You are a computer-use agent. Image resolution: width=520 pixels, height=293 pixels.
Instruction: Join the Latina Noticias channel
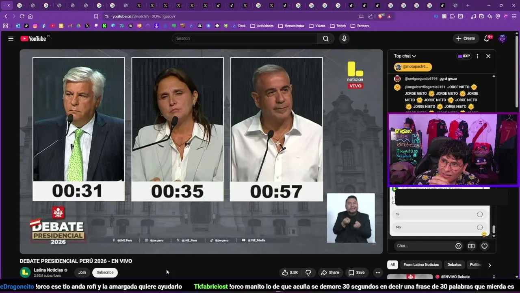pos(82,273)
